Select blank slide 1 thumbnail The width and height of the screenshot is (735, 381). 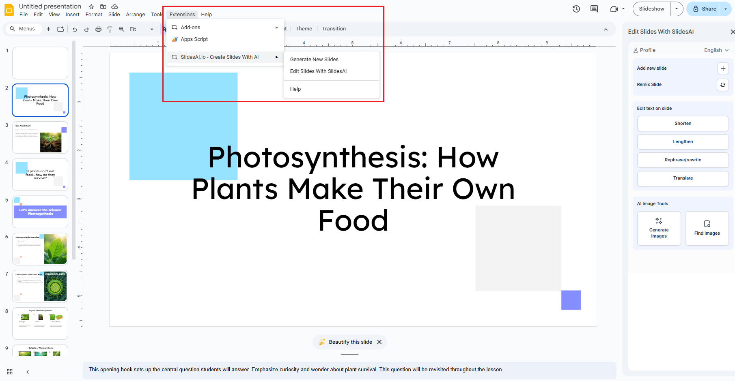pyautogui.click(x=40, y=63)
